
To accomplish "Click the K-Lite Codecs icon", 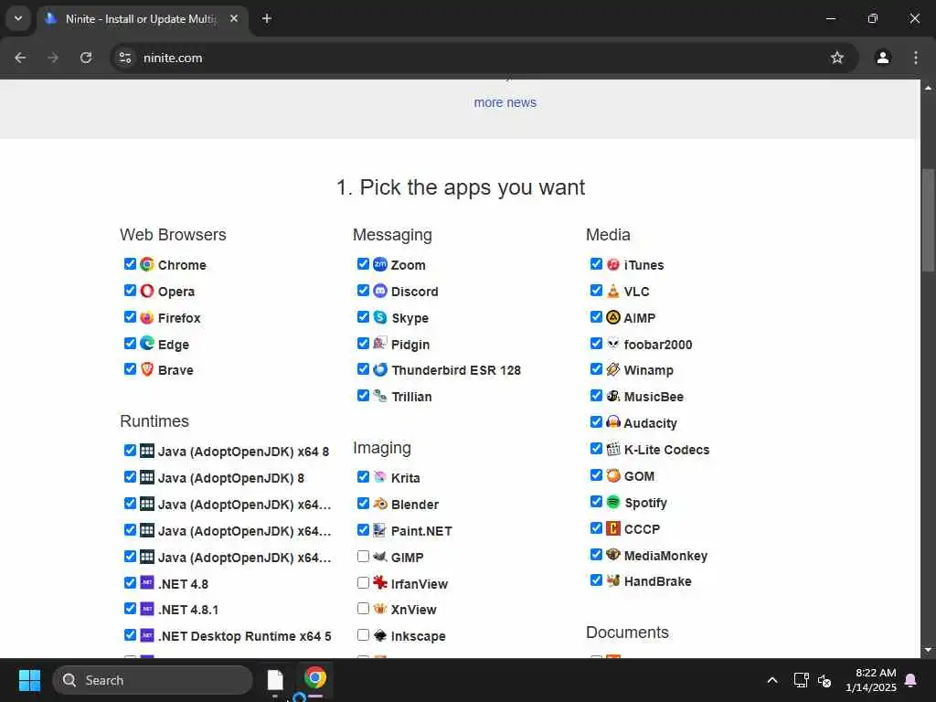I will (x=613, y=449).
